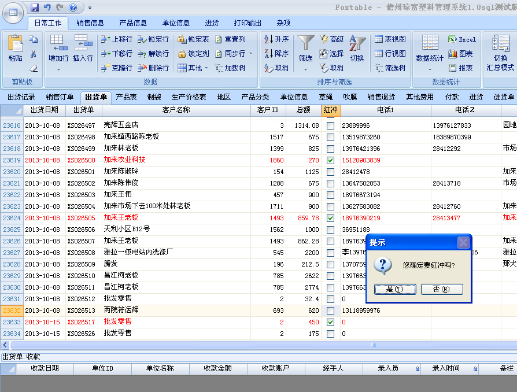Click the eraser icon in 剪贴板 group
This screenshot has height=392, width=517.
coord(34,68)
